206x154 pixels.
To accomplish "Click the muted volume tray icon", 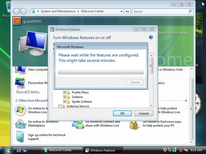I will [x=186, y=150].
